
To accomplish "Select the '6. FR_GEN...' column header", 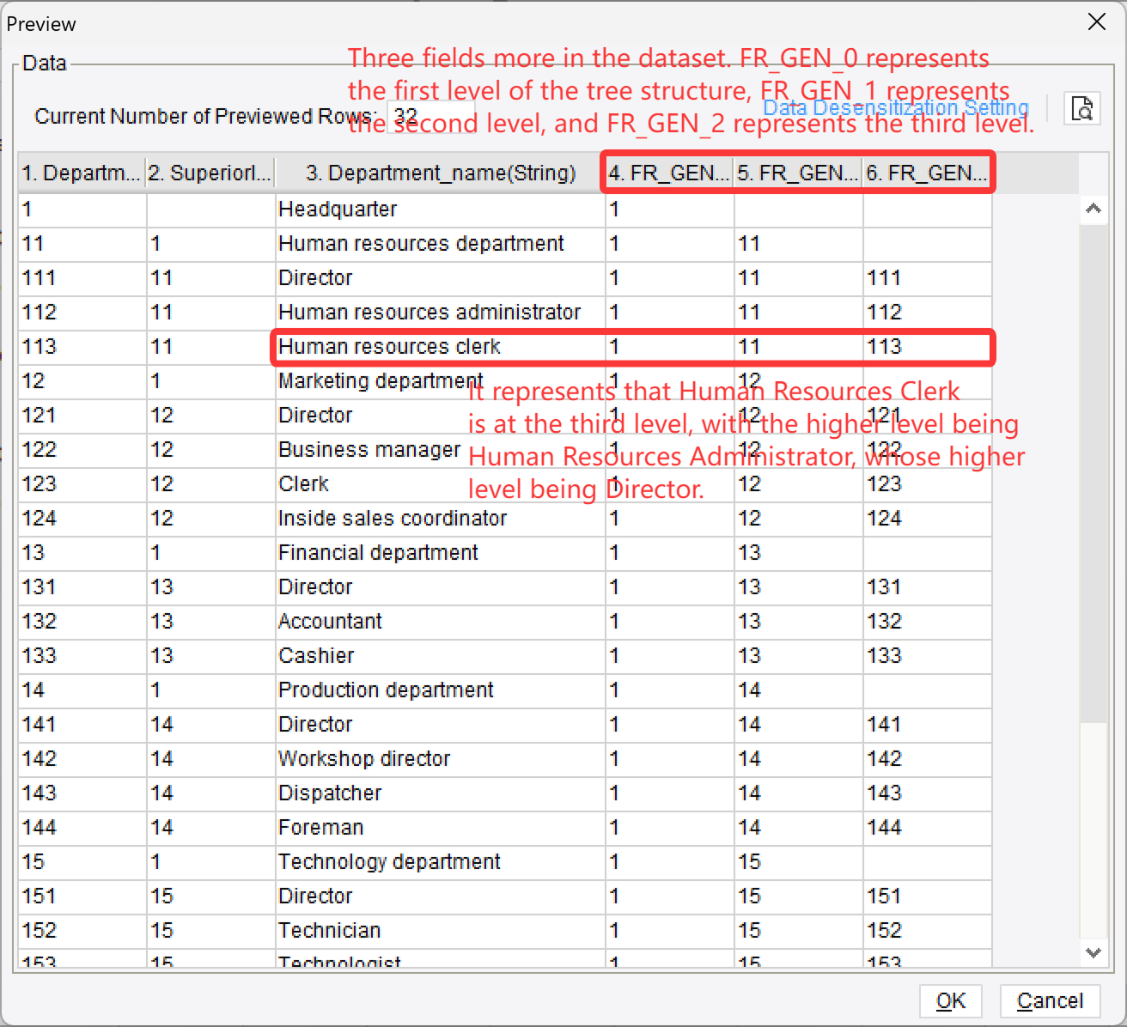I will (927, 173).
